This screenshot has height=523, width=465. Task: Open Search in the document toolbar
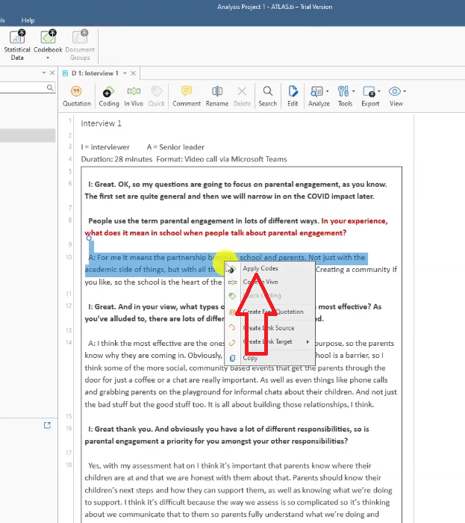pos(267,96)
